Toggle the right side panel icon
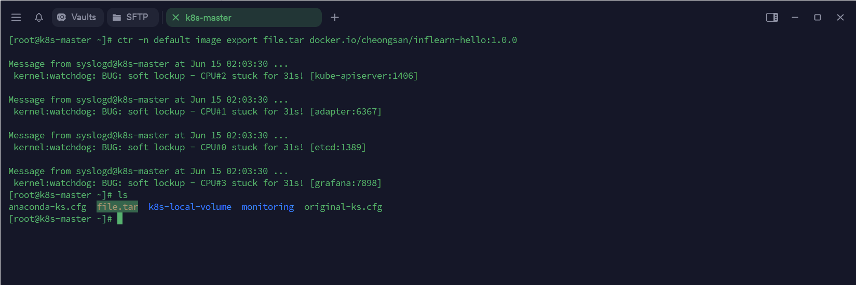The image size is (856, 285). (x=772, y=18)
